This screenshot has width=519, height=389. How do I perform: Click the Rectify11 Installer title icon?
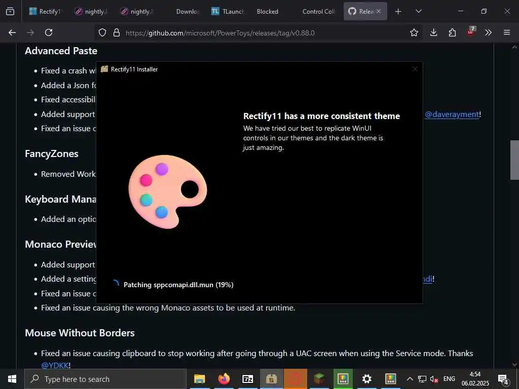click(x=104, y=69)
